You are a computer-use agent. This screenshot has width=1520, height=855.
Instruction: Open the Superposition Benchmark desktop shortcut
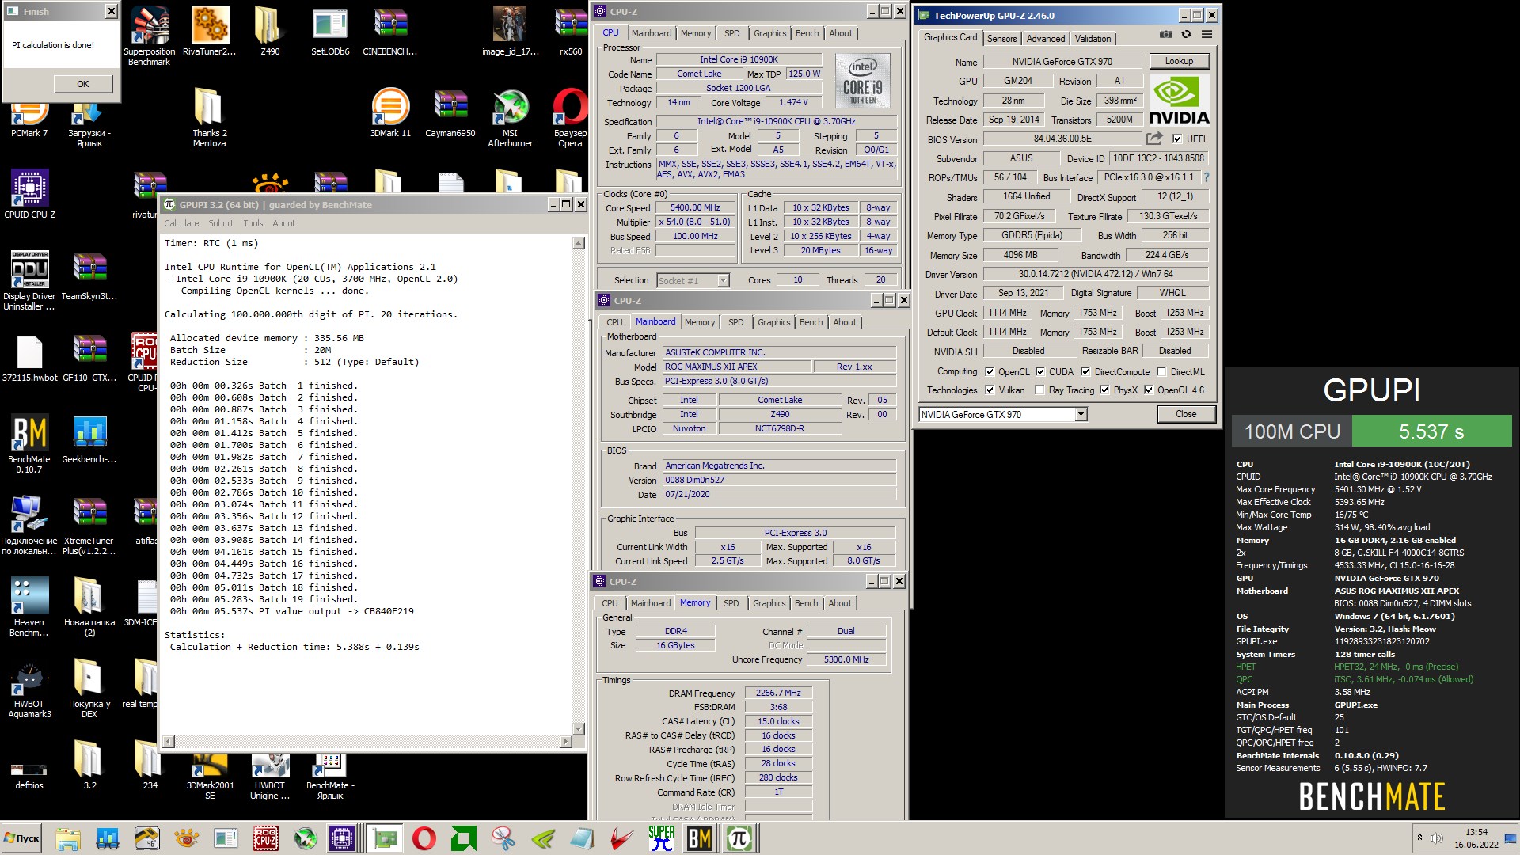(x=150, y=35)
